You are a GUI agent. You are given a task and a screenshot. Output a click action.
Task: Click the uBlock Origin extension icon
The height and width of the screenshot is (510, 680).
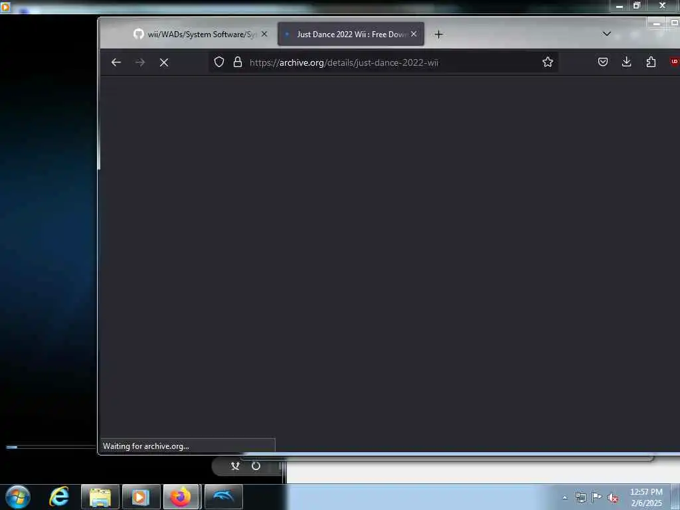tap(675, 62)
